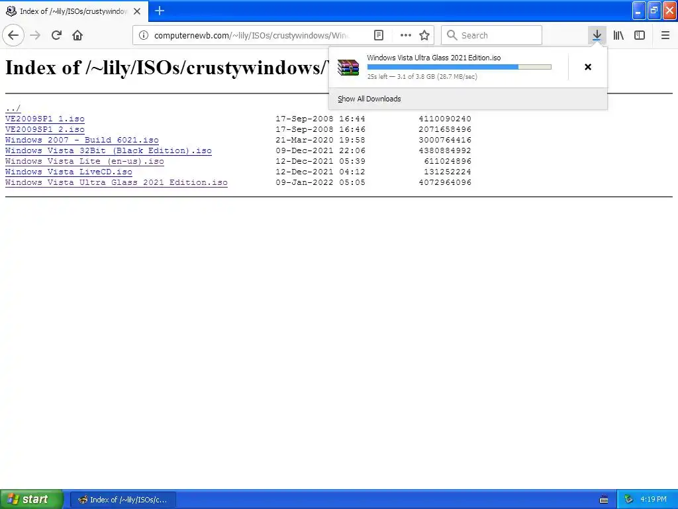Download Windows Vista LiveCD.iso
Screen dimensions: 678x509
(69, 172)
